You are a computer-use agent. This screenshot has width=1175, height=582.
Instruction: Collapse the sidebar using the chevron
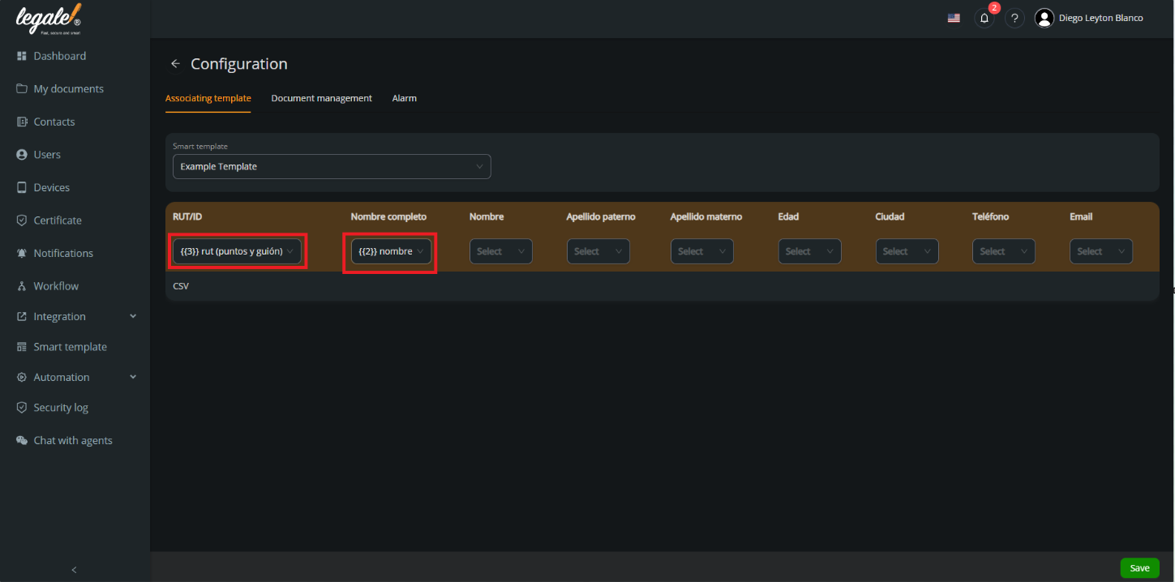(x=74, y=570)
